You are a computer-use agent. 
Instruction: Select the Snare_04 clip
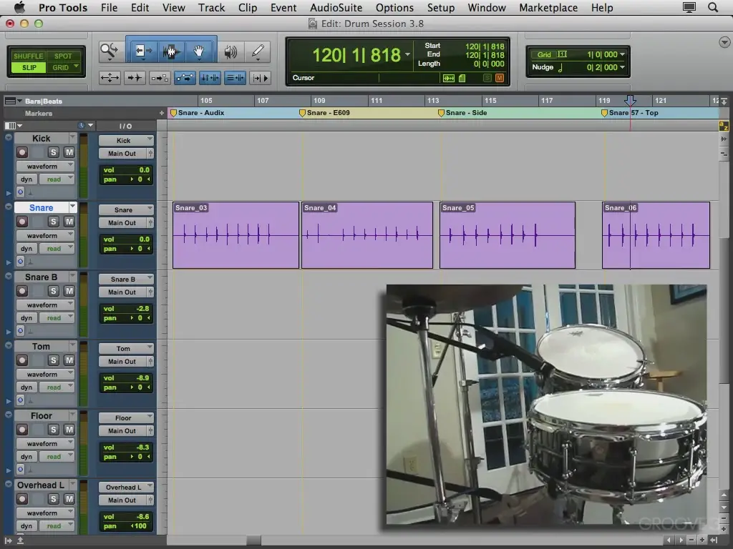(367, 235)
